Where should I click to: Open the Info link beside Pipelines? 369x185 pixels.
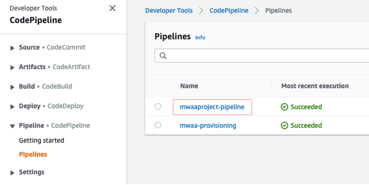pyautogui.click(x=200, y=38)
